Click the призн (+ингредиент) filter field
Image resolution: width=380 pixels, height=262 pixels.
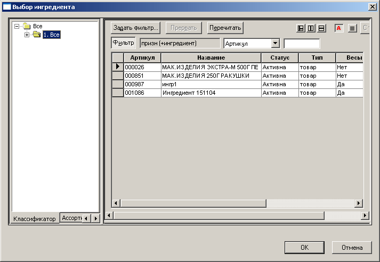(x=180, y=43)
